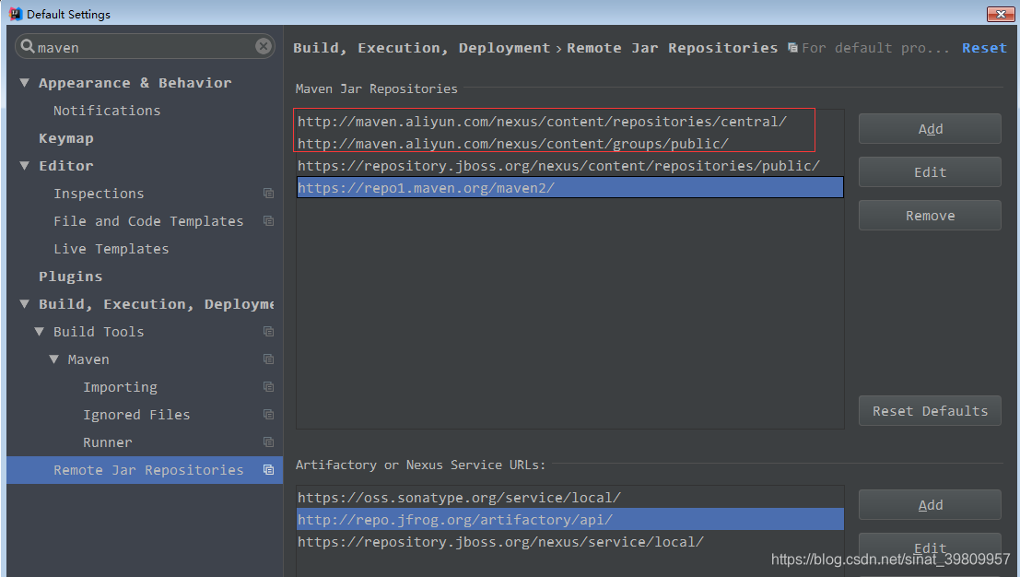This screenshot has width=1020, height=577.
Task: Click project icon beside Build Tools
Action: coord(268,332)
